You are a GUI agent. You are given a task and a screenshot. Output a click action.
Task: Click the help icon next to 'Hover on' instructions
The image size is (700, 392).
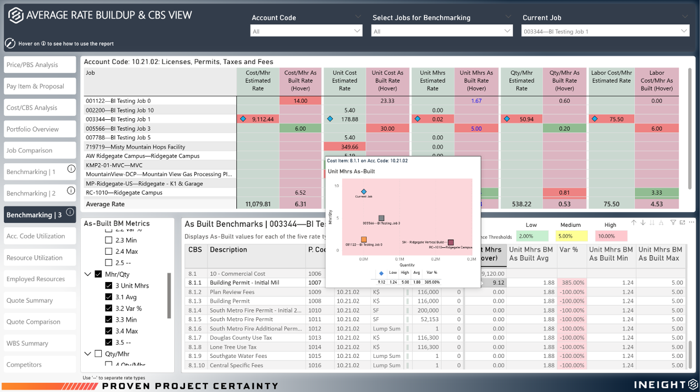10,43
